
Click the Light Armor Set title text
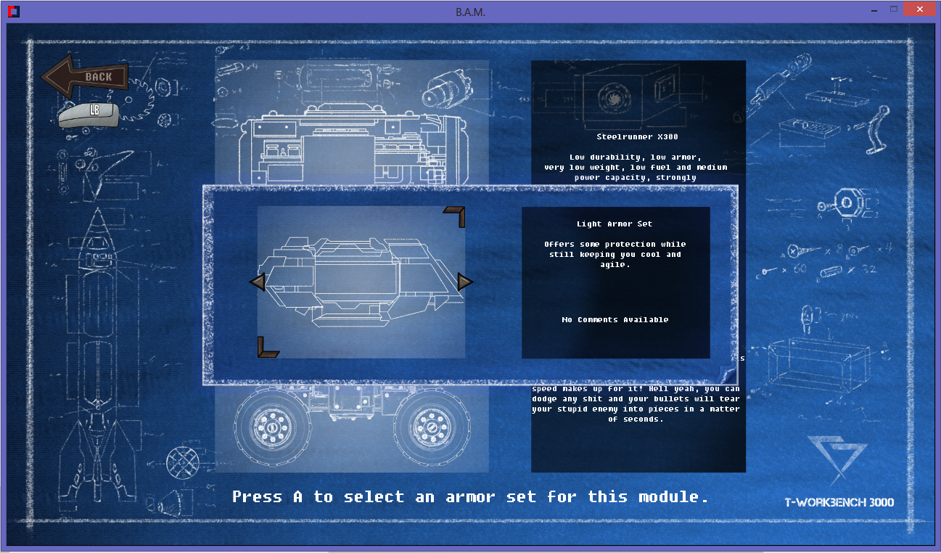615,224
